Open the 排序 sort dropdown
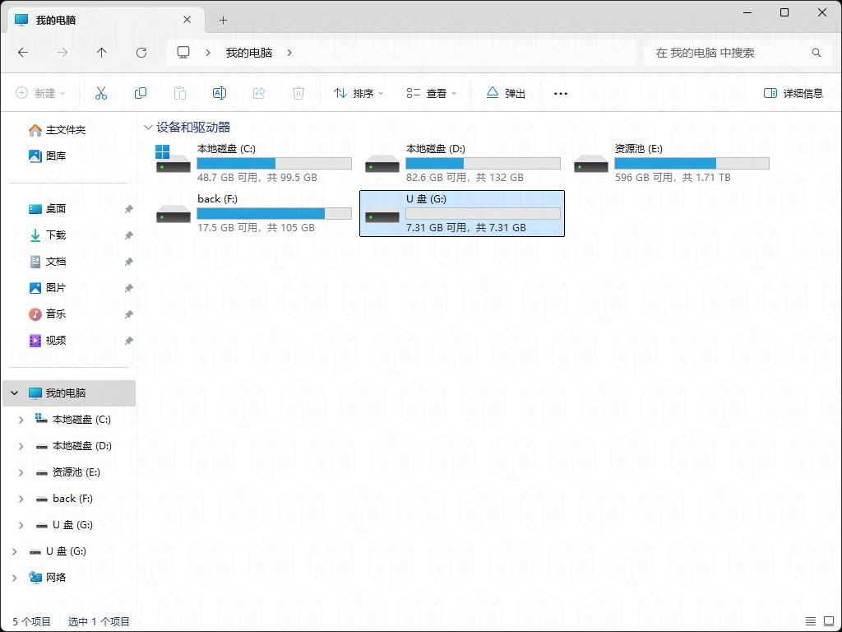The width and height of the screenshot is (842, 632). (359, 94)
